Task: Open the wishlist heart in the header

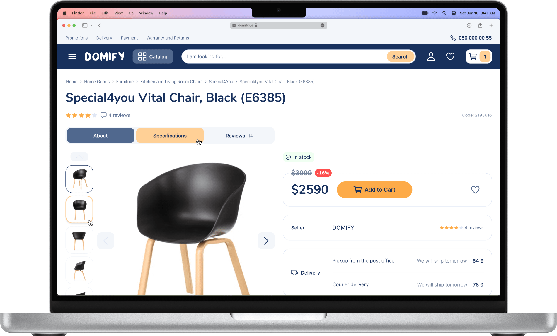Action: pyautogui.click(x=450, y=56)
